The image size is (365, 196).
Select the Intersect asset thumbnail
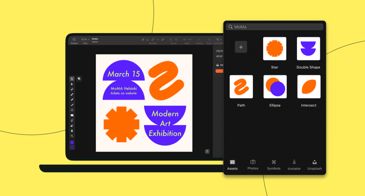[x=308, y=87]
